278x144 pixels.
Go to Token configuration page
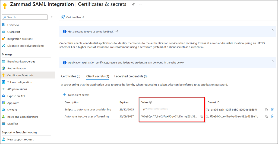tap(20, 82)
